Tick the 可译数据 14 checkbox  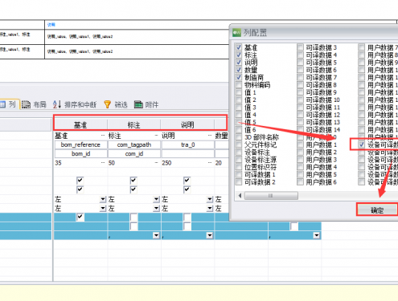pos(300,130)
